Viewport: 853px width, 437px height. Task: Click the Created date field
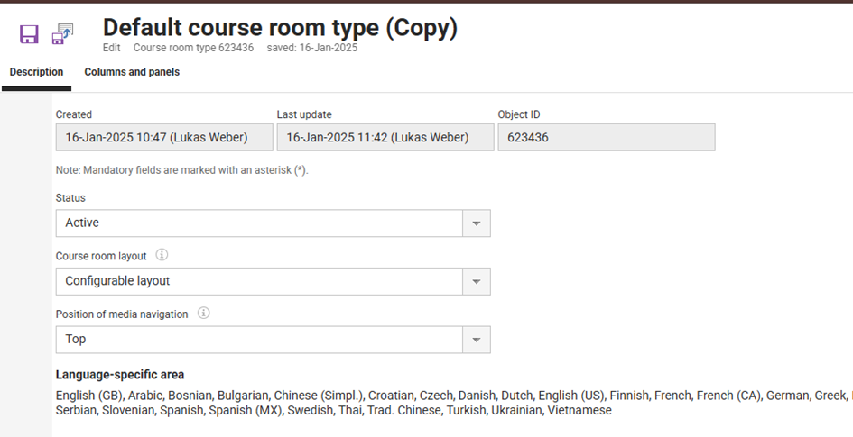coord(163,138)
